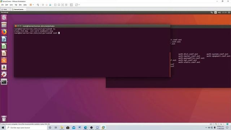The width and height of the screenshot is (231, 130).
Task: Click the stretch guest display icon
Action: 77,5
